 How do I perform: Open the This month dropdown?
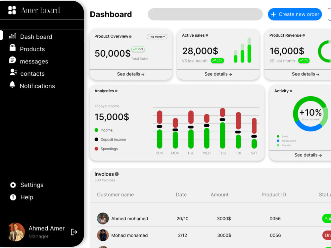coord(157,37)
